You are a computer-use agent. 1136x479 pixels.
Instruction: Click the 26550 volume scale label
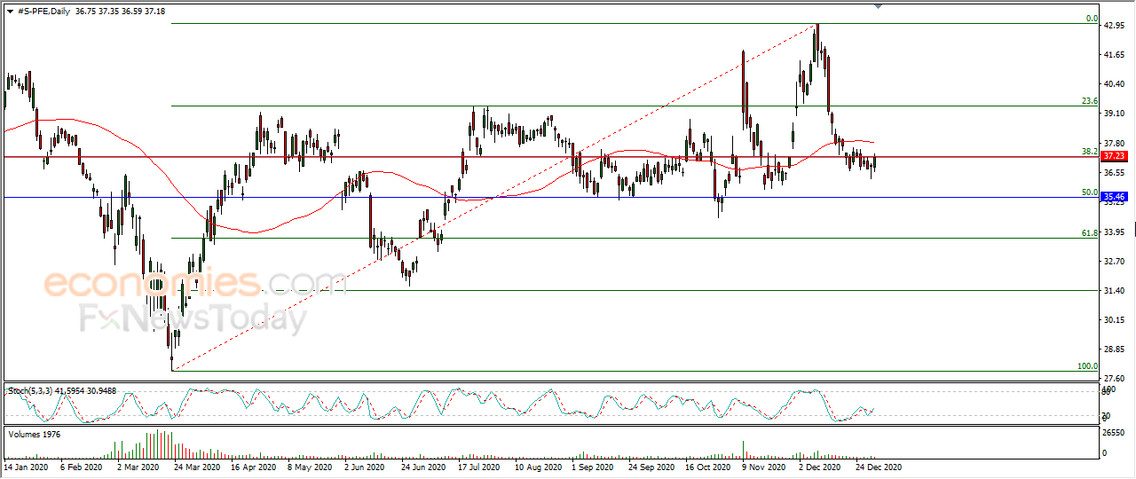pyautogui.click(x=1113, y=433)
